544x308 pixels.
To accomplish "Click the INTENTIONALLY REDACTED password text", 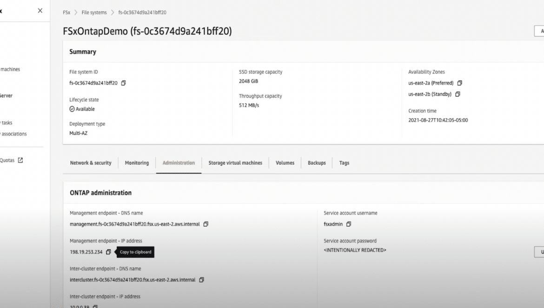I will (355, 250).
